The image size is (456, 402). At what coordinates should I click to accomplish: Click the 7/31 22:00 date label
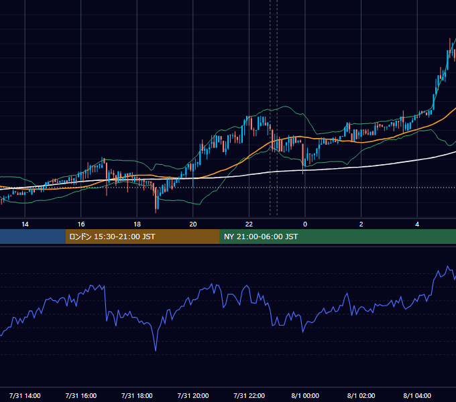click(249, 395)
